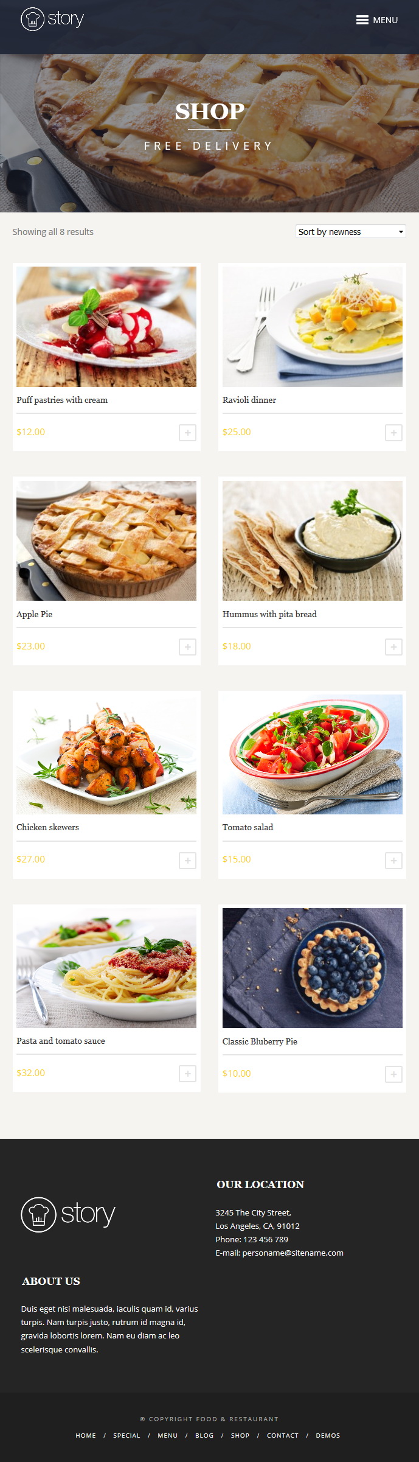Screen dimensions: 419x1462
Task: Add Puff pastries with cream to cart
Action: [x=187, y=433]
